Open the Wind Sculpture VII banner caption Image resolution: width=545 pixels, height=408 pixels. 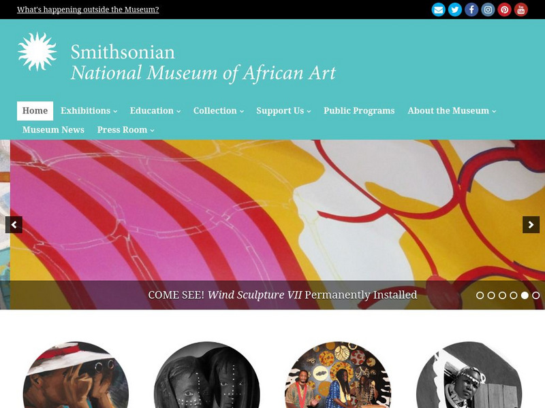[x=282, y=295]
